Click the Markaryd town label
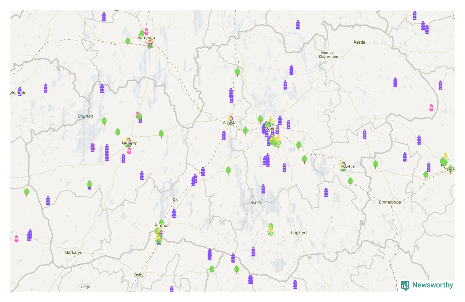 [x=74, y=252]
